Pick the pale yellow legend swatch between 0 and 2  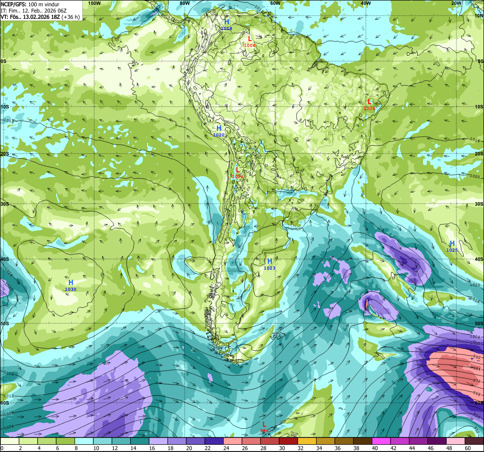tap(10, 441)
